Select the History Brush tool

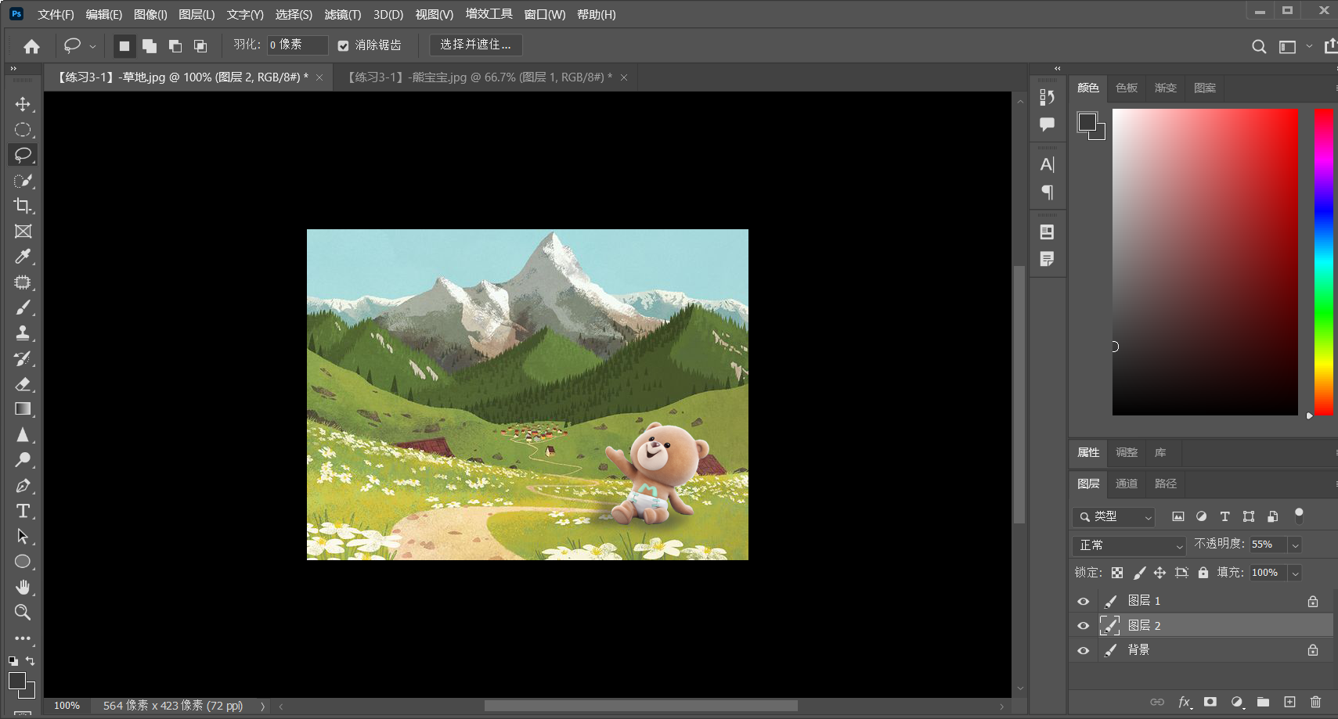pos(23,358)
